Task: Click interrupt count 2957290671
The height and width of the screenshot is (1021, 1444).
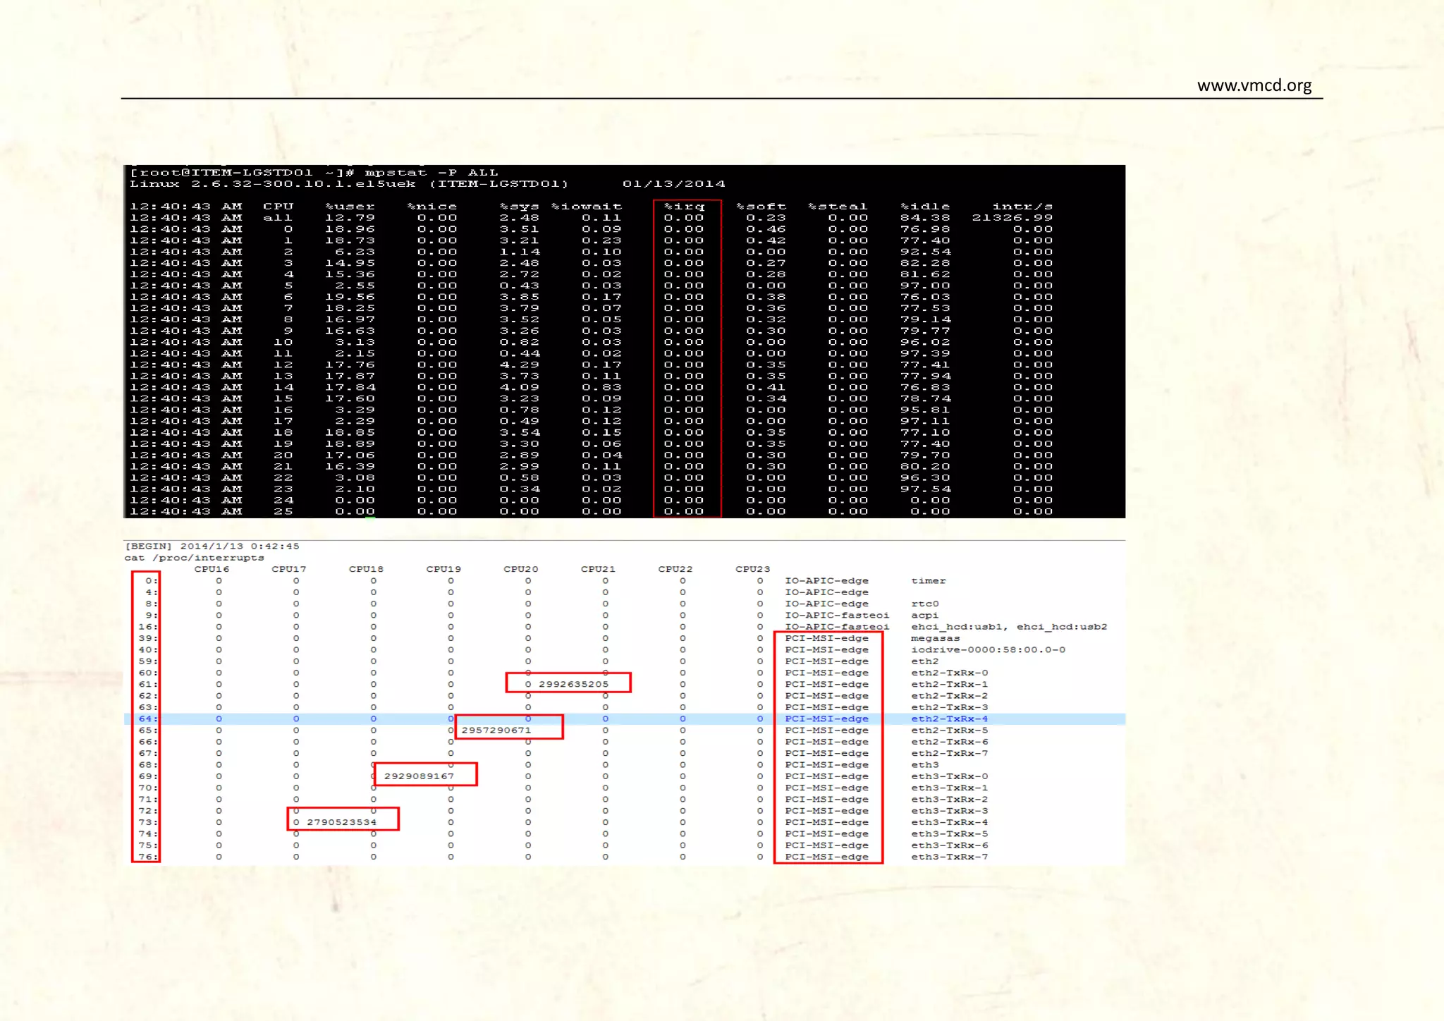Action: [x=496, y=730]
